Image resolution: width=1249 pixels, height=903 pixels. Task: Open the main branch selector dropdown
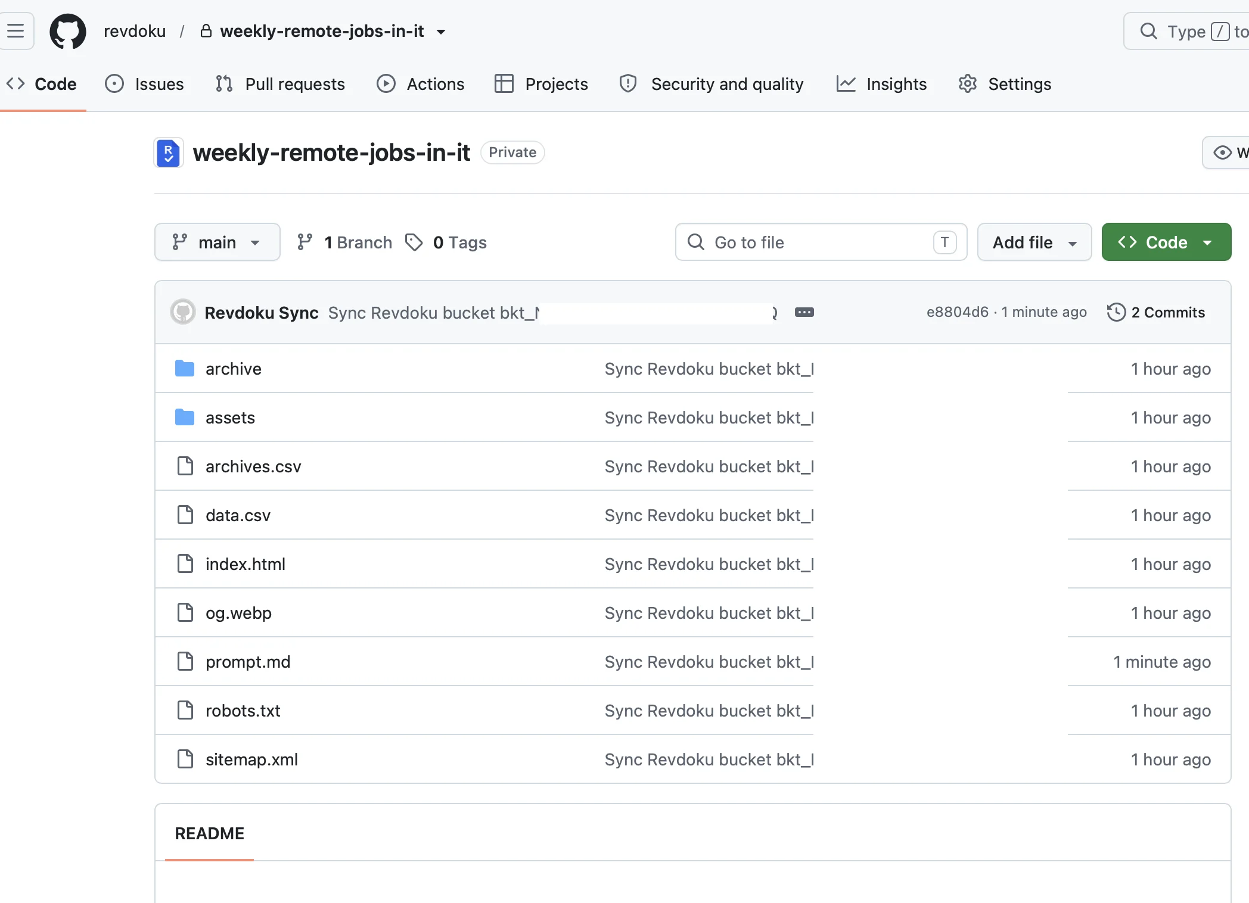[x=218, y=242]
